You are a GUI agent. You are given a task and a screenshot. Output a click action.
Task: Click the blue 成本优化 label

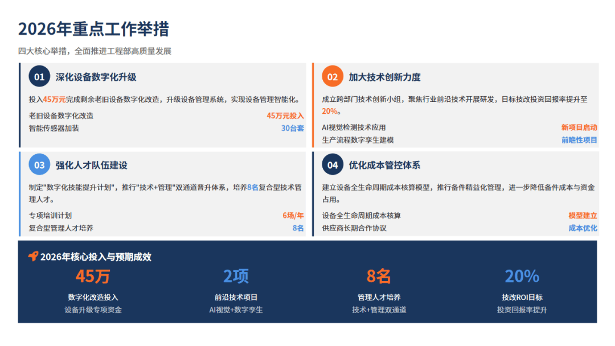583,228
